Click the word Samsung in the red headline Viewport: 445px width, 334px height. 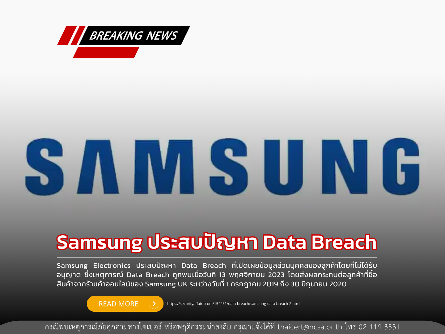[x=100, y=243]
